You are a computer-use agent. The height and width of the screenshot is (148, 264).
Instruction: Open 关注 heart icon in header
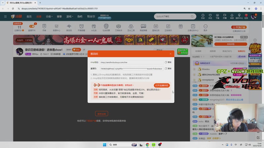coord(210,16)
